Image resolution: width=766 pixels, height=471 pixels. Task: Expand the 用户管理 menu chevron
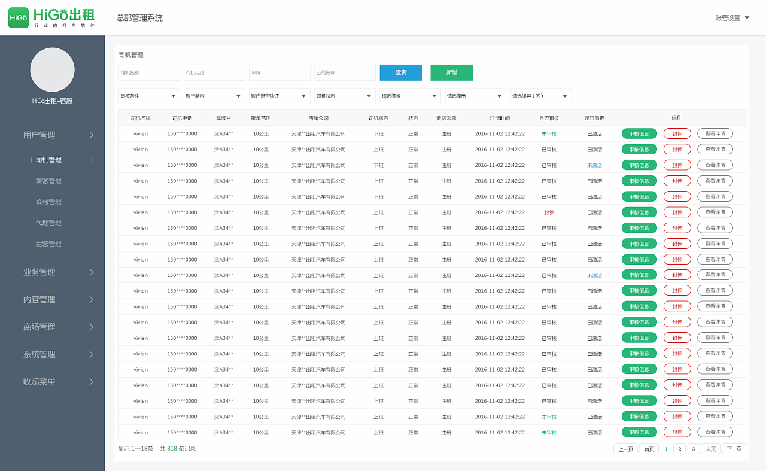coord(91,135)
